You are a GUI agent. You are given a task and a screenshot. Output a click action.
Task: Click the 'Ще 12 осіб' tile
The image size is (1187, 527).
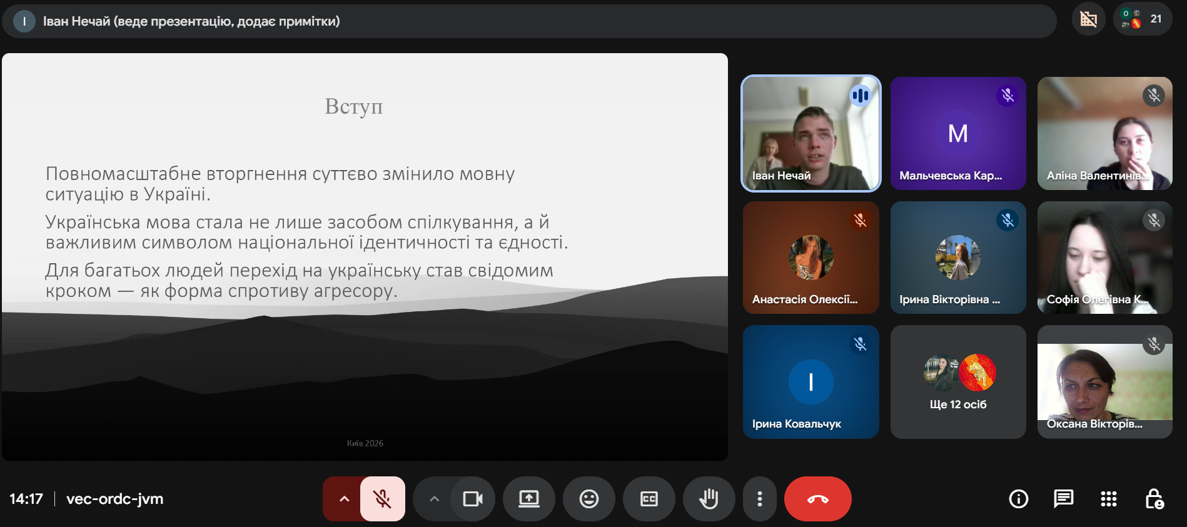(957, 382)
